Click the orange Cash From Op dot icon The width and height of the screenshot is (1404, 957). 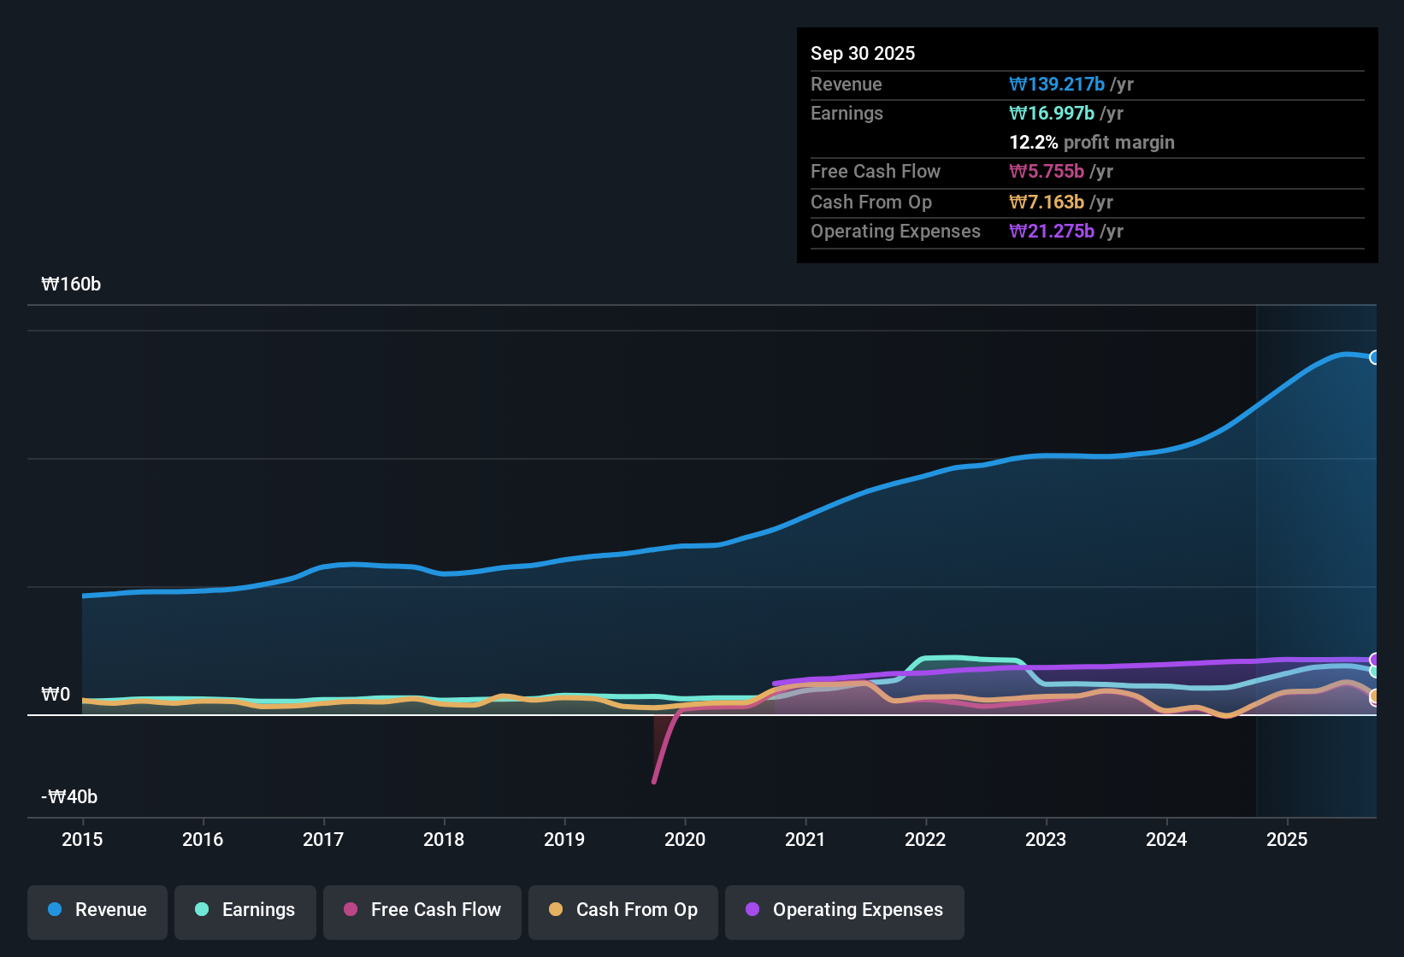(x=556, y=910)
